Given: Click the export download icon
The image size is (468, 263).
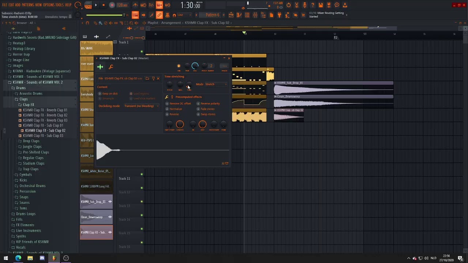Looking at the screenshot, I should [345, 5].
